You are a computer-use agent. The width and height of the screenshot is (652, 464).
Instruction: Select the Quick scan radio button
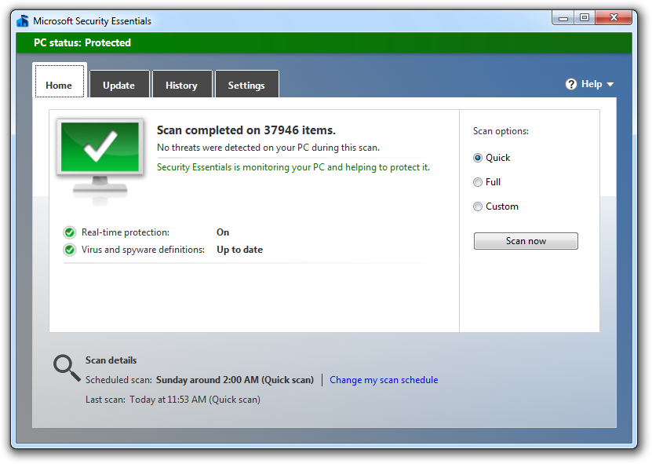(478, 158)
